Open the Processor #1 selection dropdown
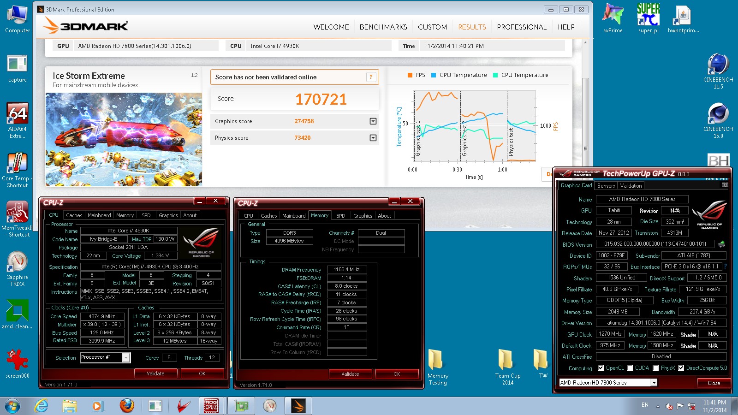 point(125,357)
